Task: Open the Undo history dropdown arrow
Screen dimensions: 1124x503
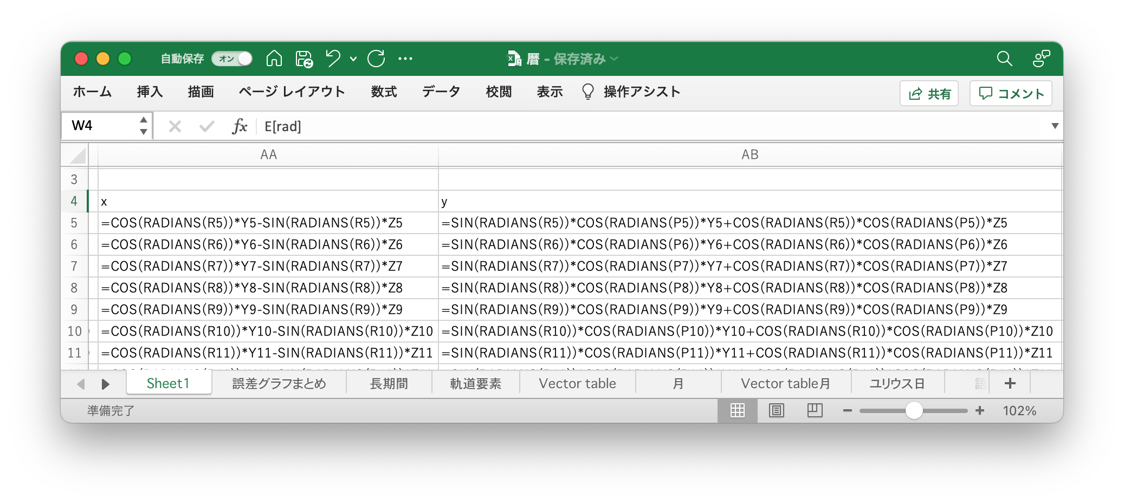Action: (x=353, y=59)
